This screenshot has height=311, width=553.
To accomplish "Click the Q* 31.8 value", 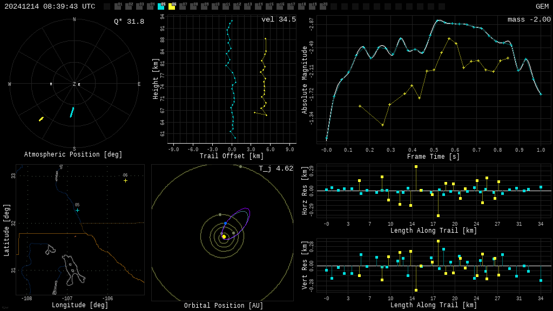I will [129, 22].
